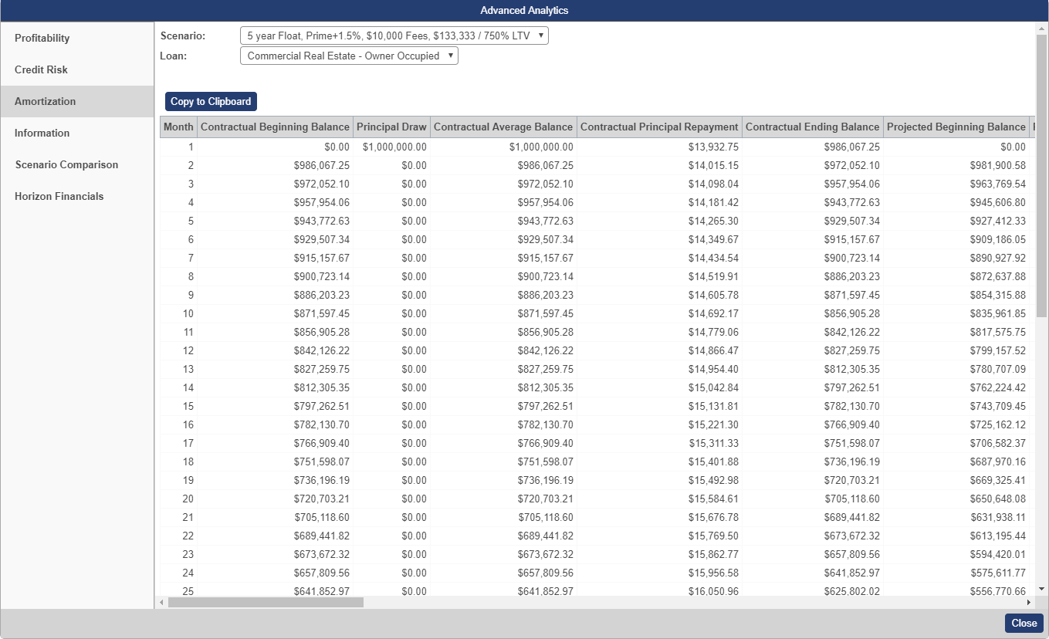
Task: Select the $15,311.33 repayment cell
Action: (659, 443)
